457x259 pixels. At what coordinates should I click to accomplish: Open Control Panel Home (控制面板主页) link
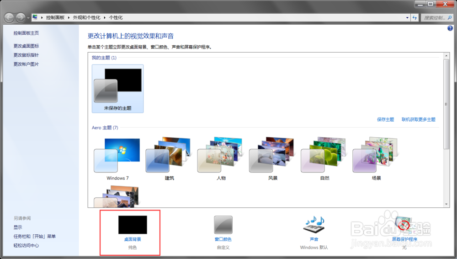[x=26, y=33]
